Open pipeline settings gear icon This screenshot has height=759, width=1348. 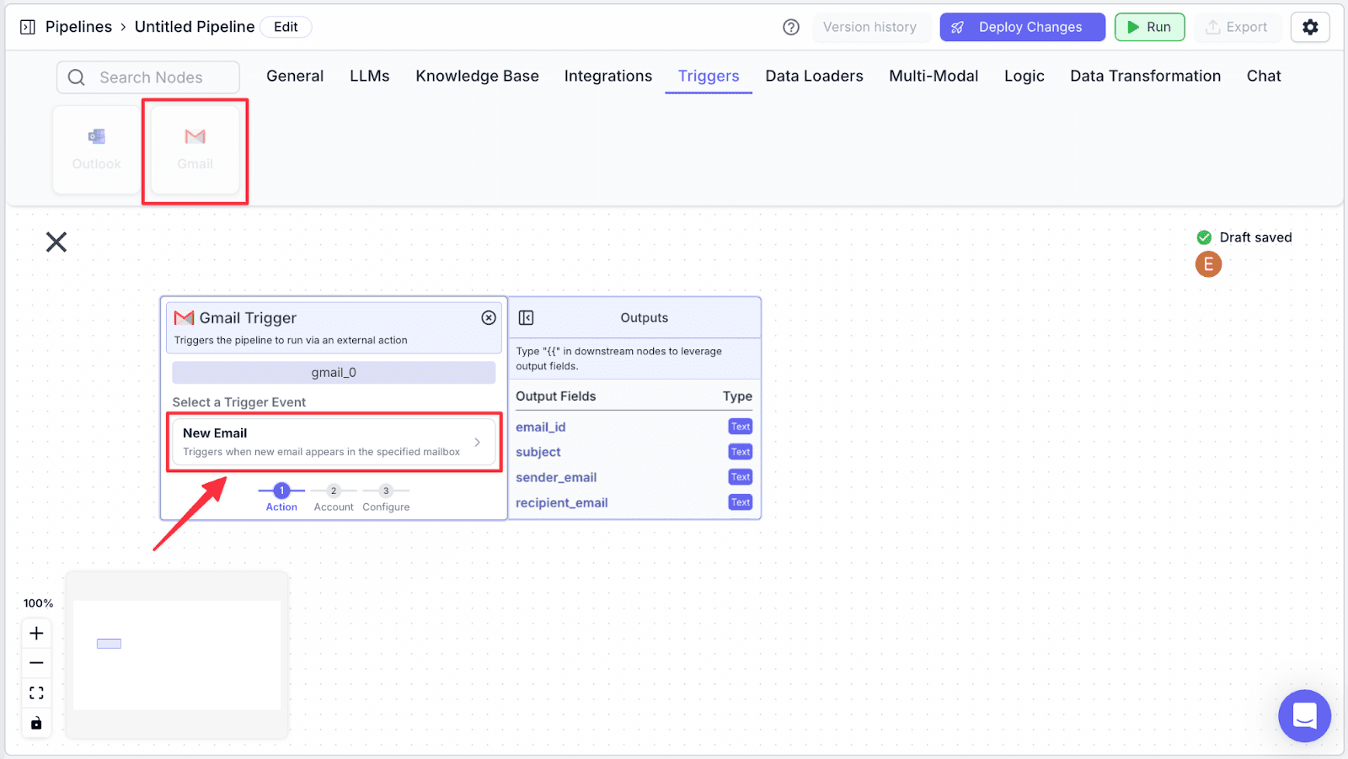1310,27
